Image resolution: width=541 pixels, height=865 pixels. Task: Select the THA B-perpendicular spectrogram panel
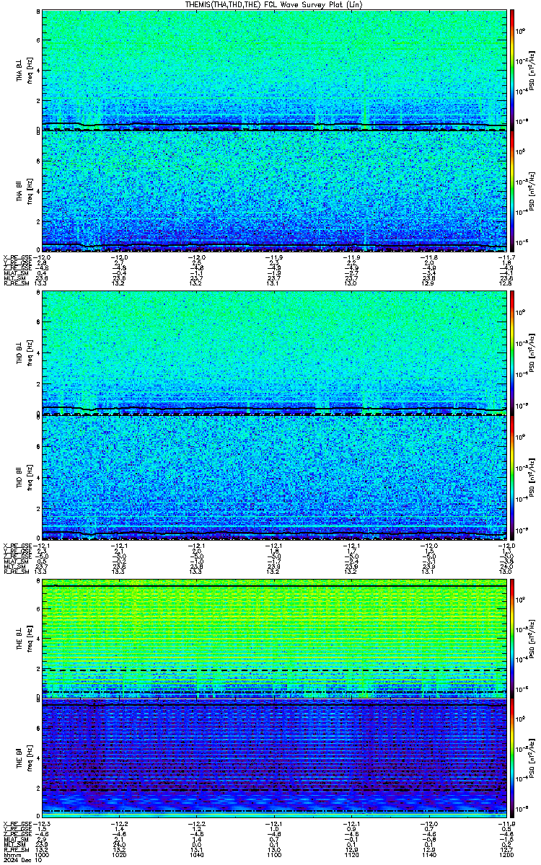pos(275,70)
